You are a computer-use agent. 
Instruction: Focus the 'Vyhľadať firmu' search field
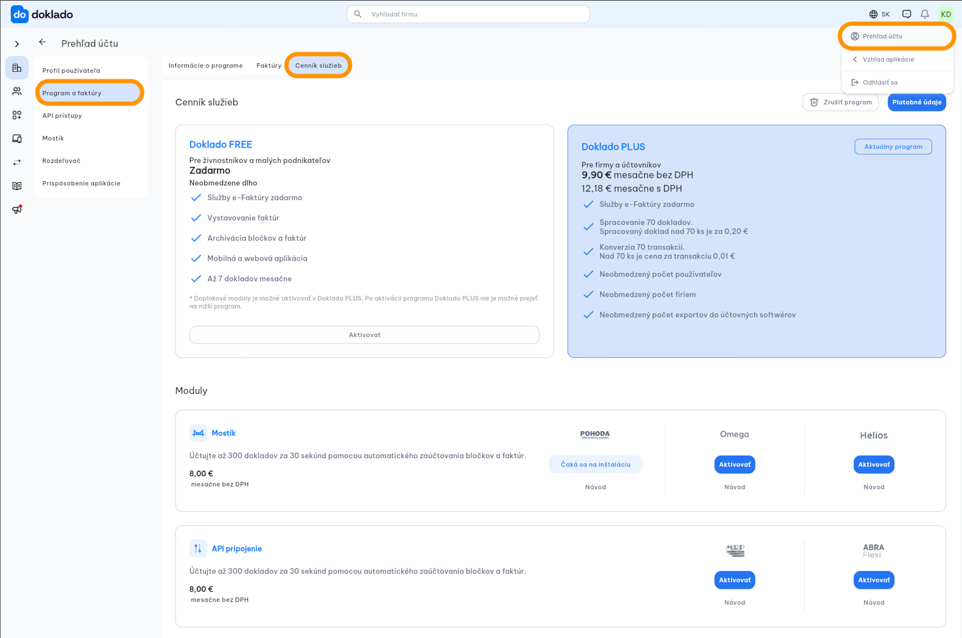point(468,14)
